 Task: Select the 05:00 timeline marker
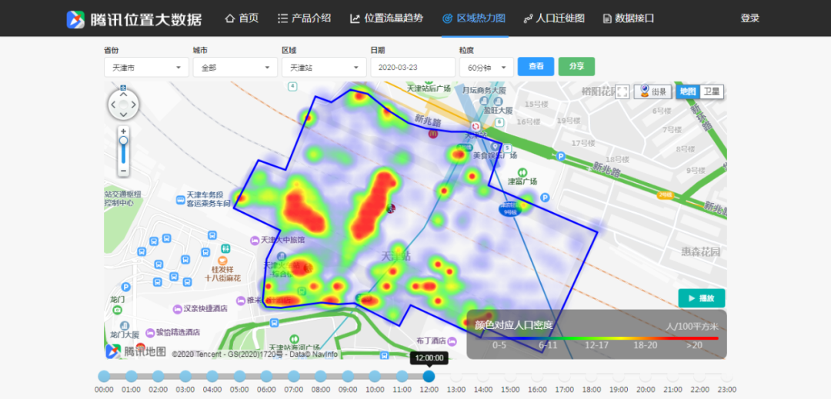pyautogui.click(x=239, y=376)
